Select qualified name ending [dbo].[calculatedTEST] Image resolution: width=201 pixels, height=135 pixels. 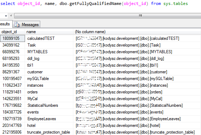137,38
